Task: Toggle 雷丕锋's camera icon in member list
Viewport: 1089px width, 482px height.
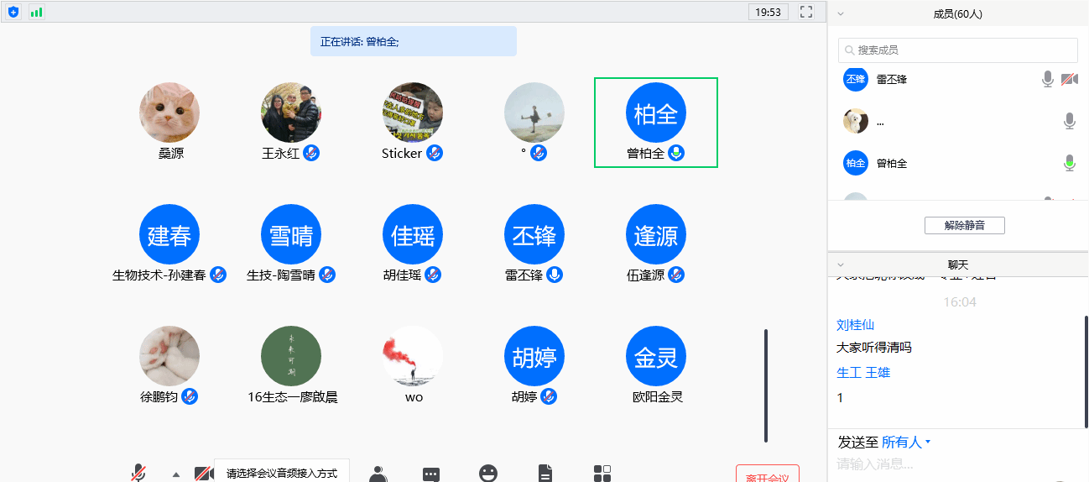Action: [1069, 79]
